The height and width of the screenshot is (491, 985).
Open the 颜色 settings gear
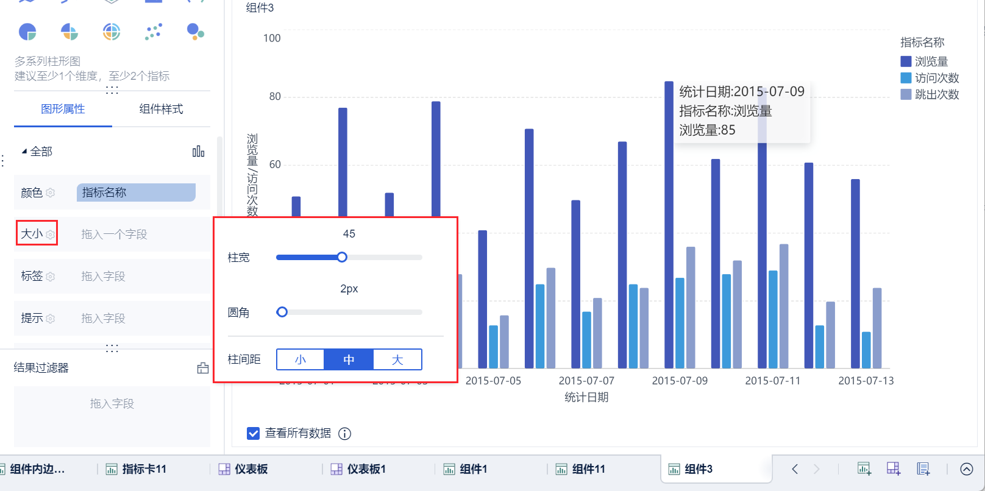[x=51, y=193]
